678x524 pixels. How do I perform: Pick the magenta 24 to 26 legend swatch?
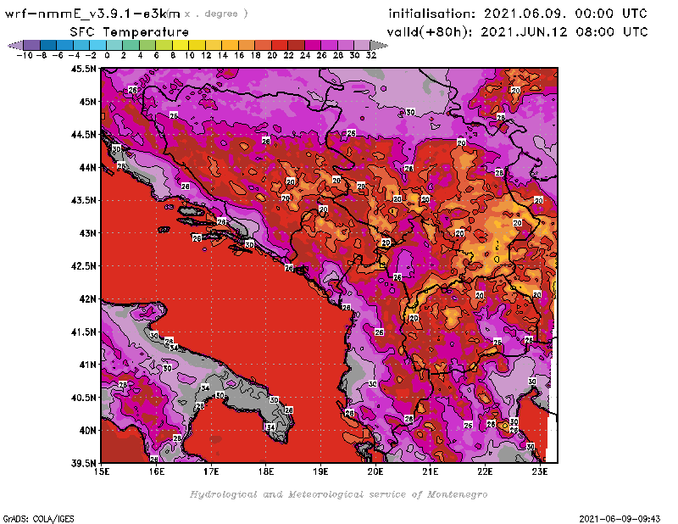tap(313, 45)
